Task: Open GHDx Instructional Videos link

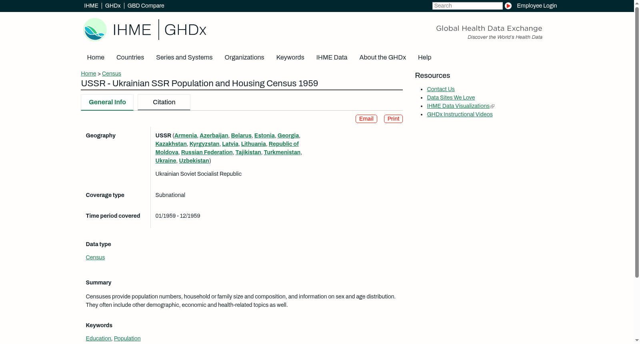Action: click(460, 114)
